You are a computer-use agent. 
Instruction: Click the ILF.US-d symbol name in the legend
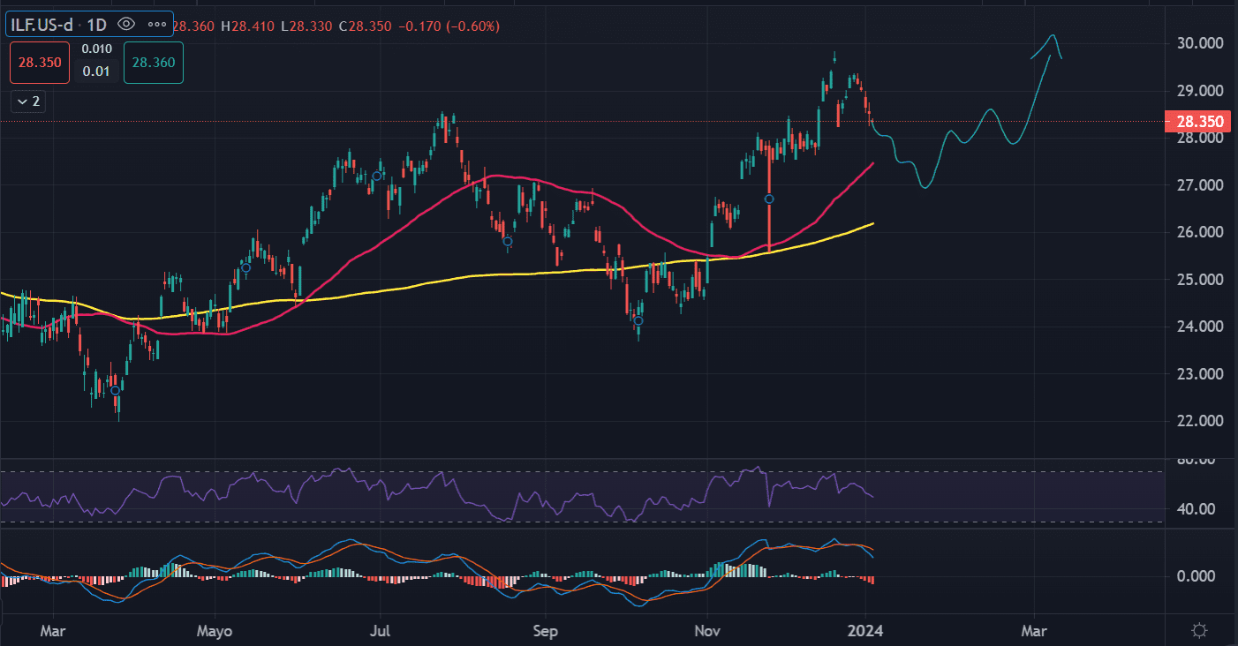coord(42,25)
